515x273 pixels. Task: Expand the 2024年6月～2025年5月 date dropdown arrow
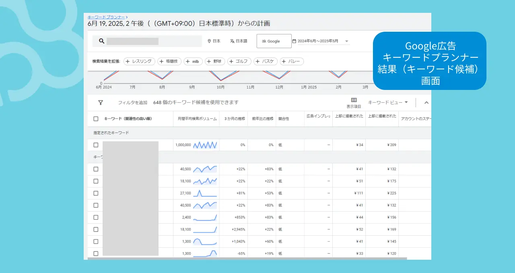click(x=347, y=41)
